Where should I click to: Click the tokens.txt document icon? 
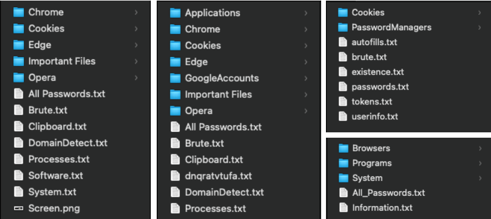click(343, 101)
